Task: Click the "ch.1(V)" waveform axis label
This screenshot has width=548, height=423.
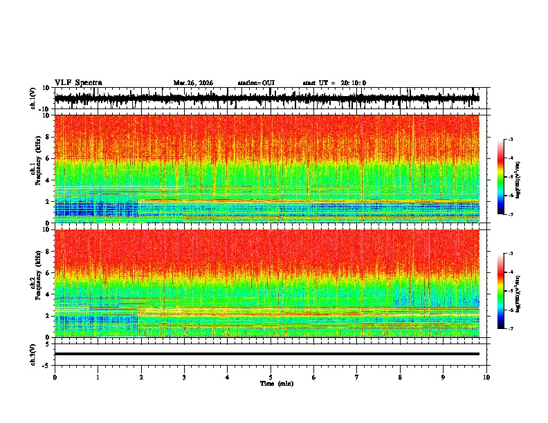Action: [33, 98]
